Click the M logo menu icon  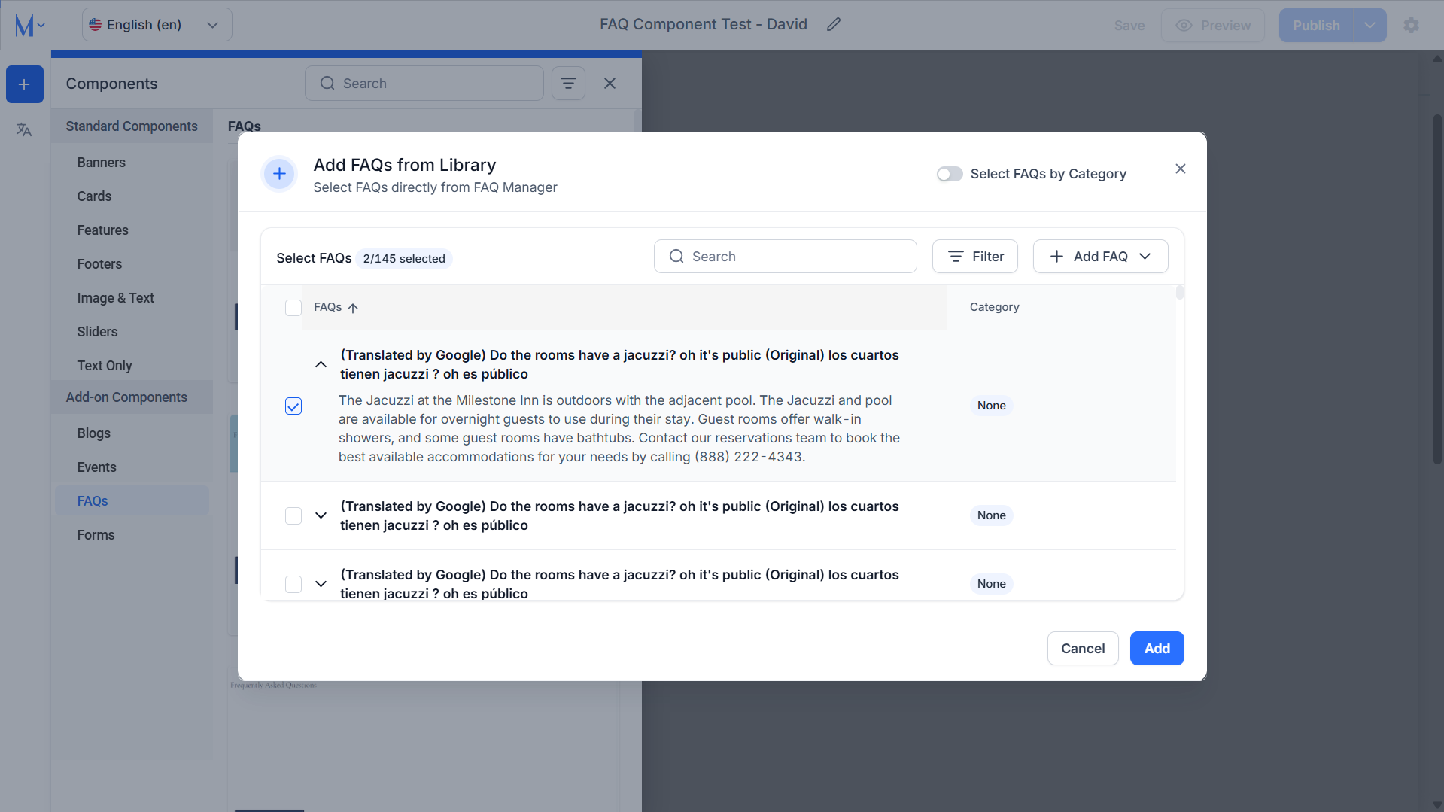click(30, 26)
